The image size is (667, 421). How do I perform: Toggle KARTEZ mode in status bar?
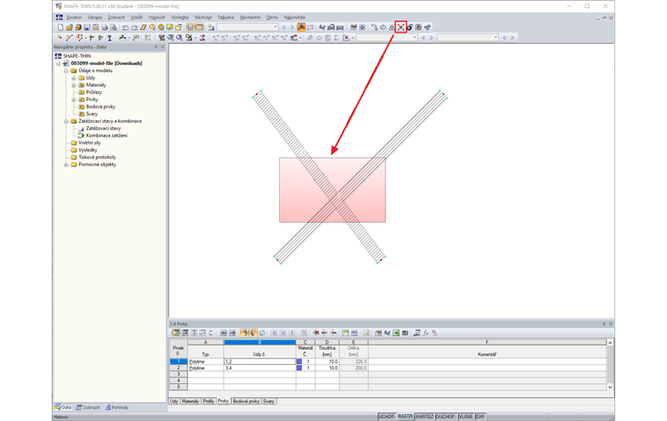[424, 417]
